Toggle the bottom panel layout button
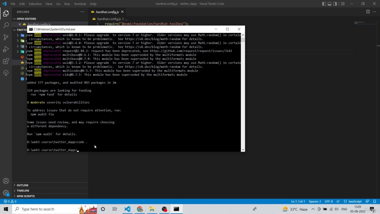 330,4
